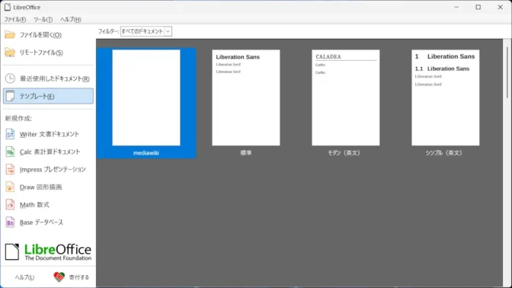Maximize the LibreOffice window

coord(478,7)
